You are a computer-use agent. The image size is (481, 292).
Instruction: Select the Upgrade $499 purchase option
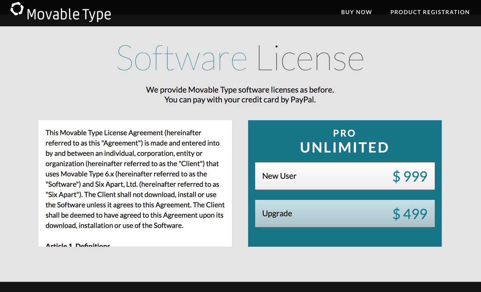pyautogui.click(x=344, y=213)
